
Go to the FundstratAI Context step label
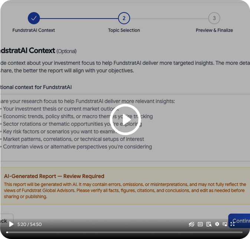pyautogui.click(x=34, y=30)
